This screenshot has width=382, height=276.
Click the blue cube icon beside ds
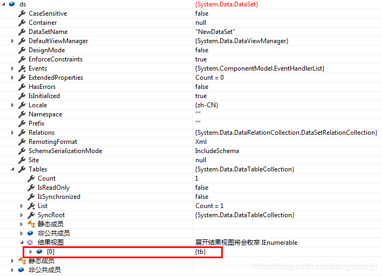12,4
